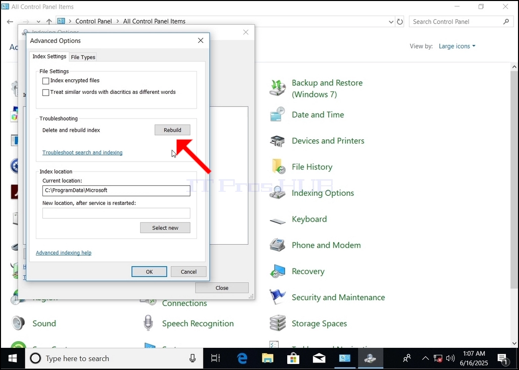
Task: Open the Recovery icon
Action: pos(277,272)
